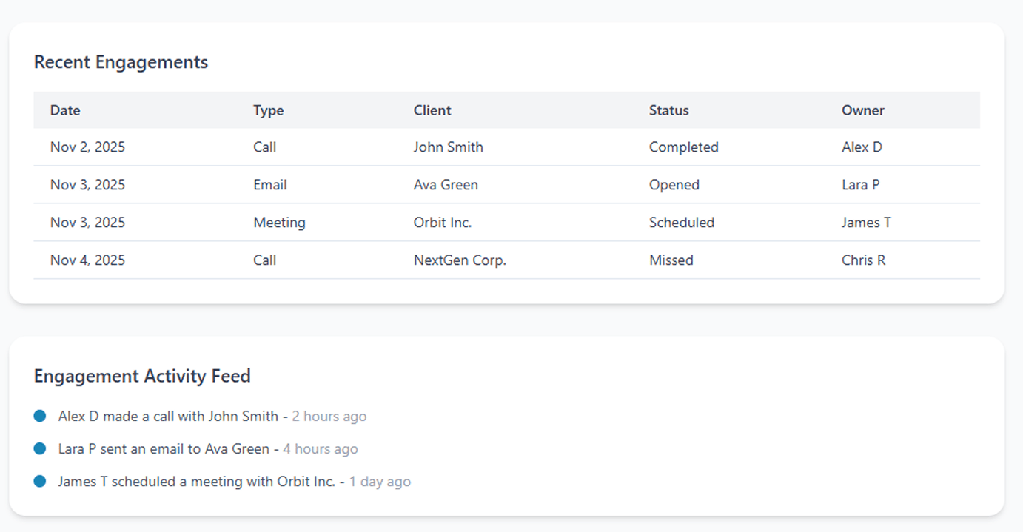Click the '4 hours ago' timestamp
1023x532 pixels.
click(x=320, y=449)
